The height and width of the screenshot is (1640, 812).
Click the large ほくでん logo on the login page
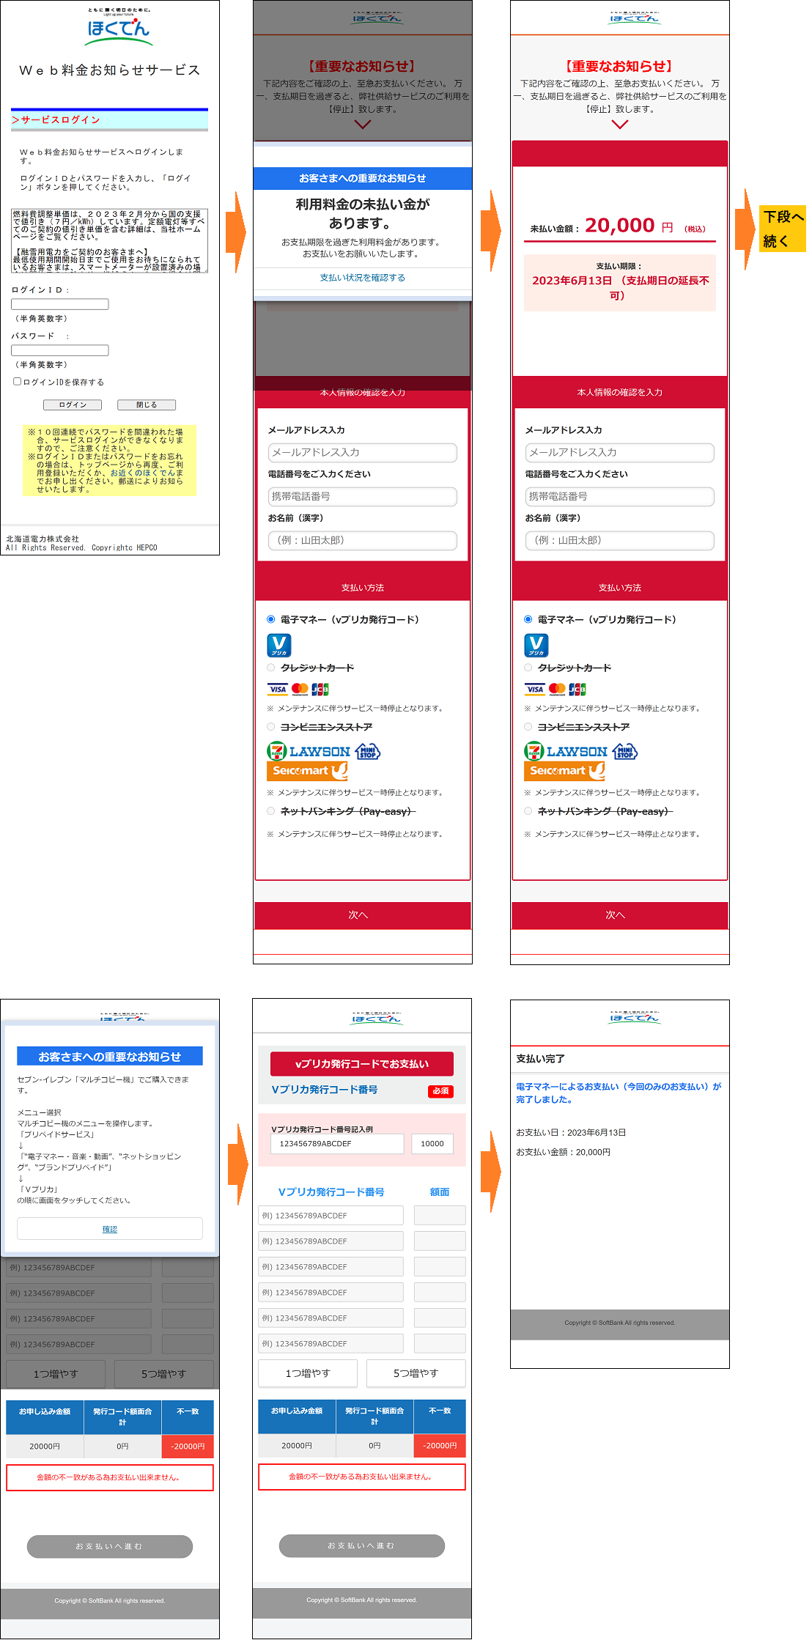pos(117,29)
